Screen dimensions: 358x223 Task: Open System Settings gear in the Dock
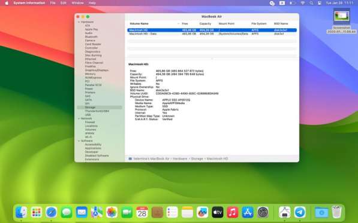[263, 212]
